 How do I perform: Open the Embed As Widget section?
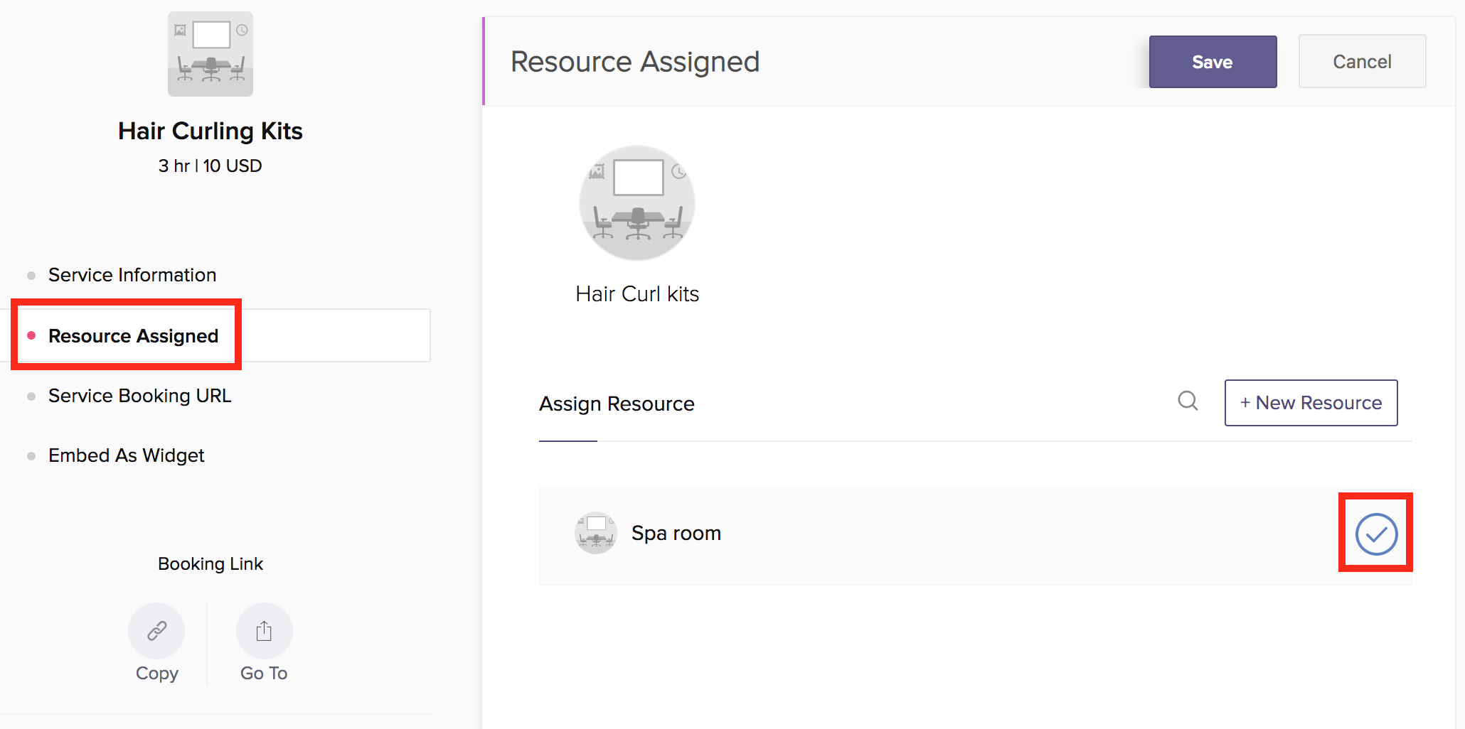pyautogui.click(x=126, y=455)
